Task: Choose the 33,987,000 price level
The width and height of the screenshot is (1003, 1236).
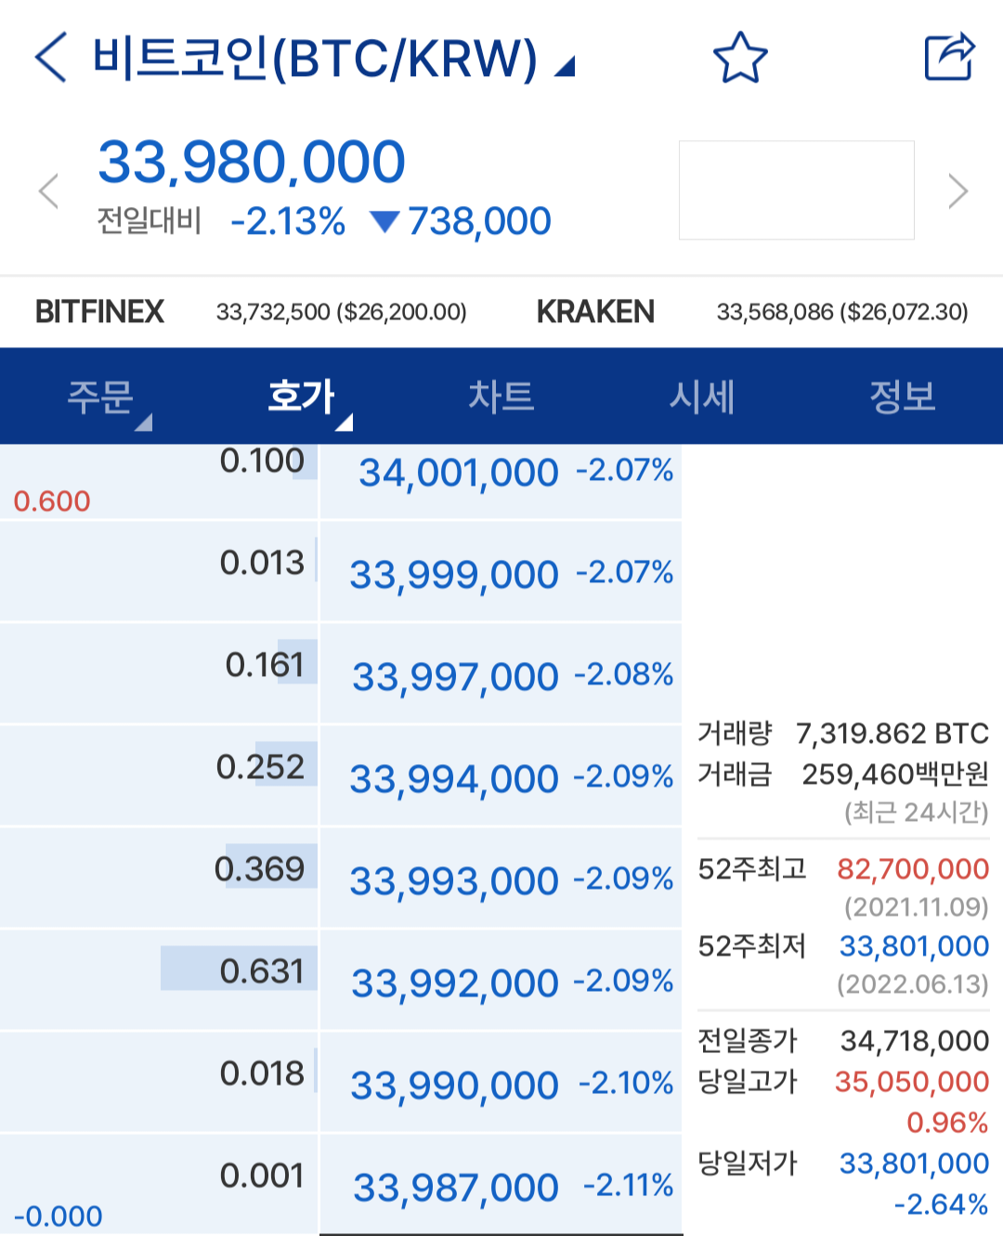Action: tap(456, 1188)
